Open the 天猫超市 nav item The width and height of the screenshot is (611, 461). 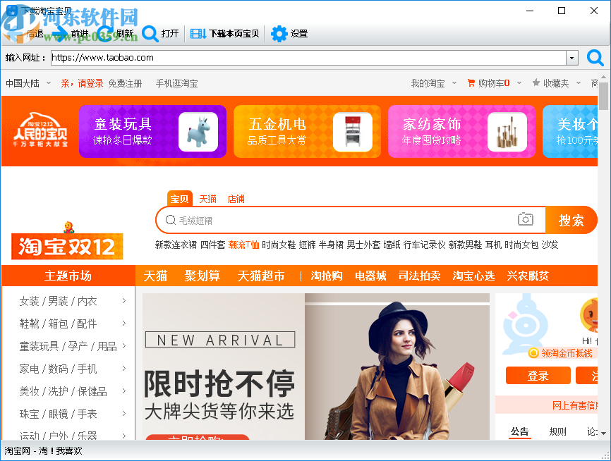(x=260, y=276)
